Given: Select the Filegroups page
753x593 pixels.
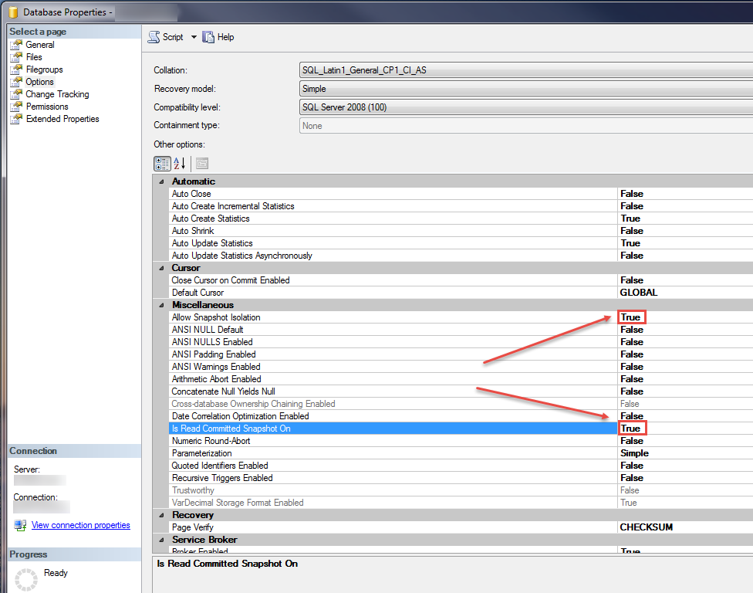Looking at the screenshot, I should [x=44, y=69].
